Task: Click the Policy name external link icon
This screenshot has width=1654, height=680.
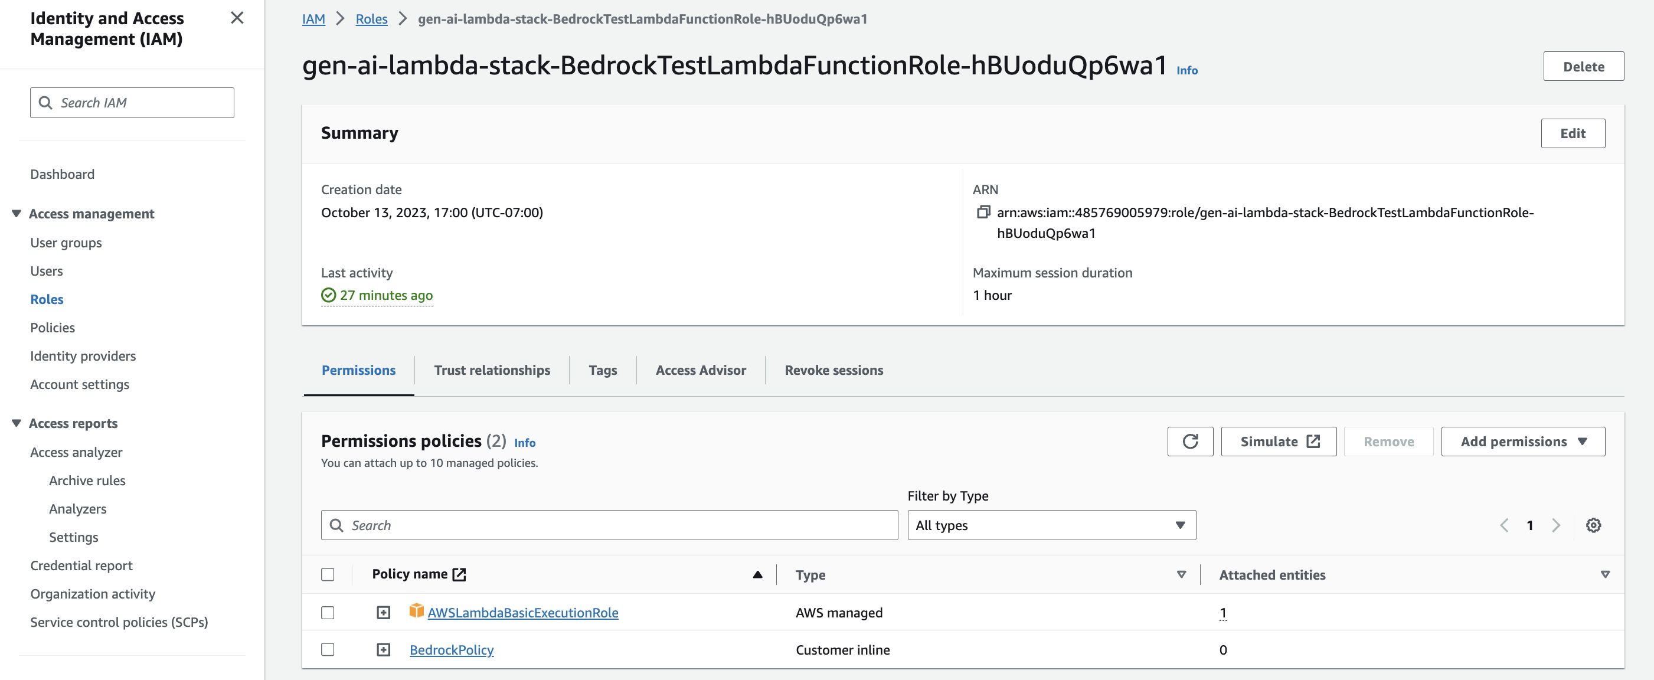Action: (459, 575)
